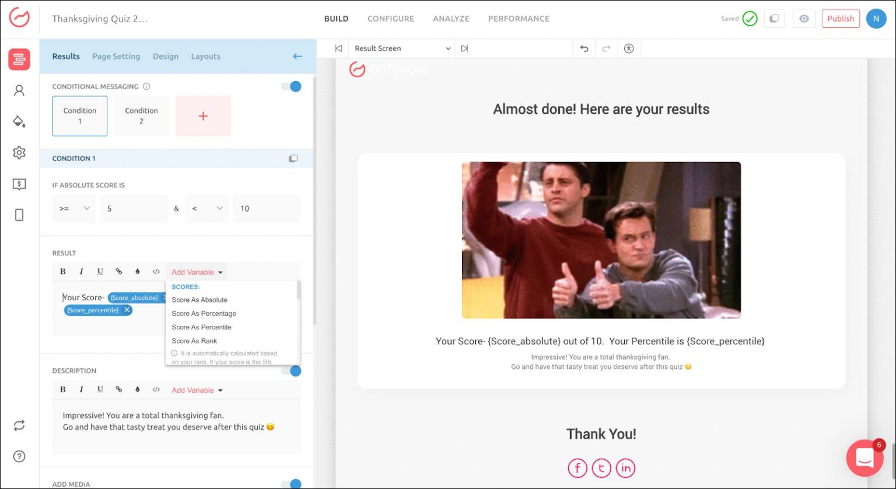Open the settings gear in left sidebar
This screenshot has height=489, width=896.
(x=19, y=153)
